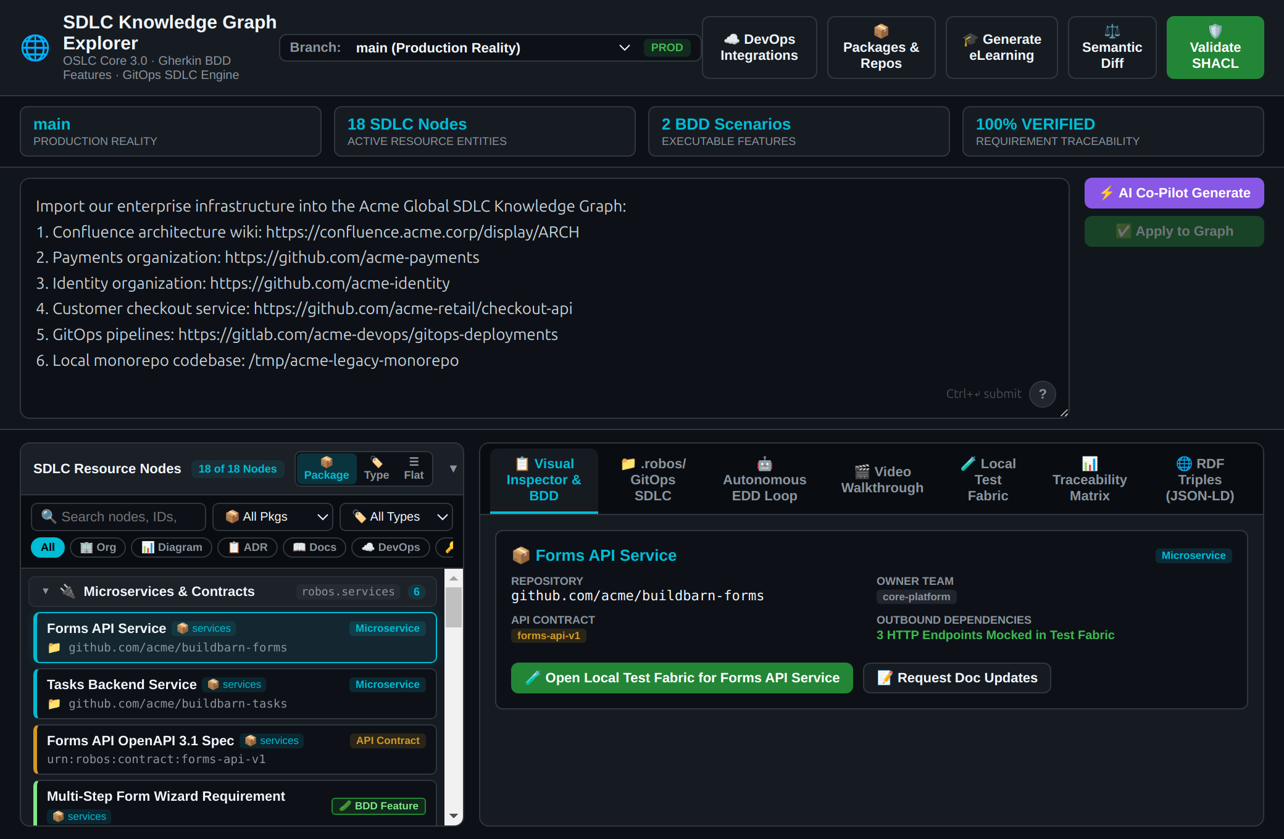Open the All Pkgs dropdown
Screen dimensions: 1284x839
[273, 517]
